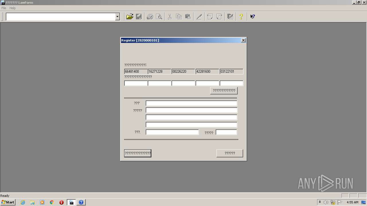Screen dimensions: 367x206
Task: Open Windows Explorer folder taskbar icon
Action: (x=32, y=202)
